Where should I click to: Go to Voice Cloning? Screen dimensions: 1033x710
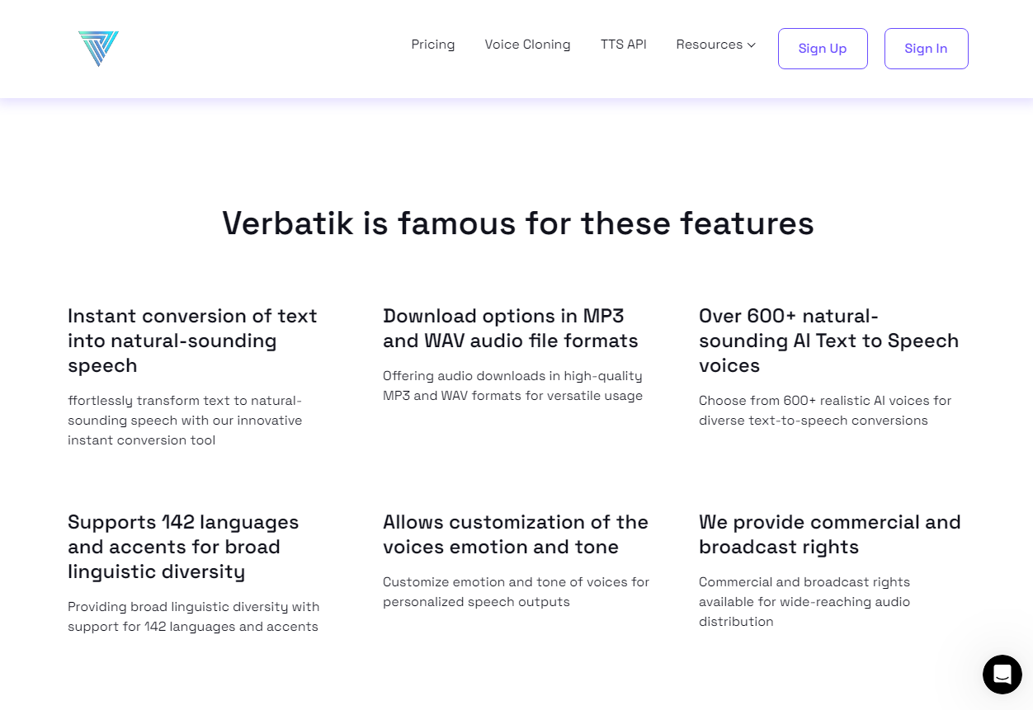[527, 45]
